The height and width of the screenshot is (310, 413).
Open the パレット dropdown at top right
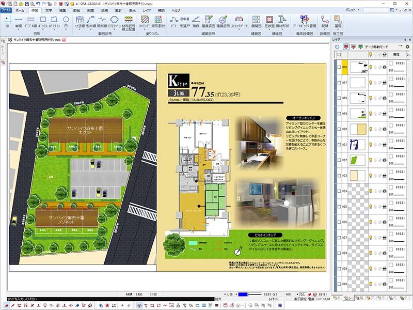(x=359, y=10)
